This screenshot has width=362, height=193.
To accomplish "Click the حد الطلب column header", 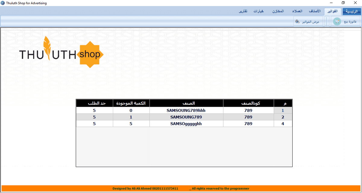I will tap(94, 103).
